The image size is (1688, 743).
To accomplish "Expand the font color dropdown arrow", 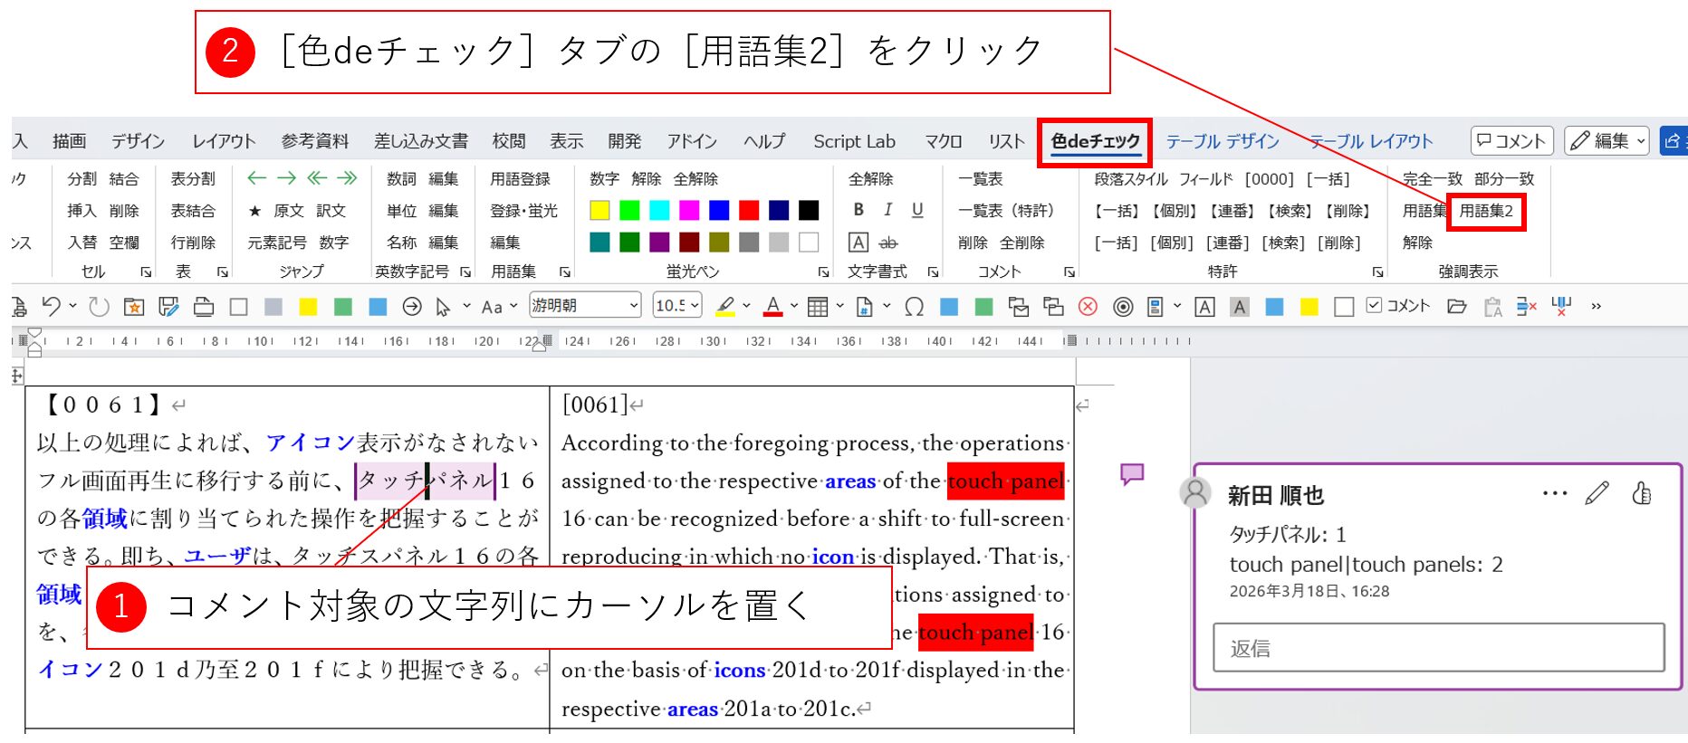I will click(794, 306).
